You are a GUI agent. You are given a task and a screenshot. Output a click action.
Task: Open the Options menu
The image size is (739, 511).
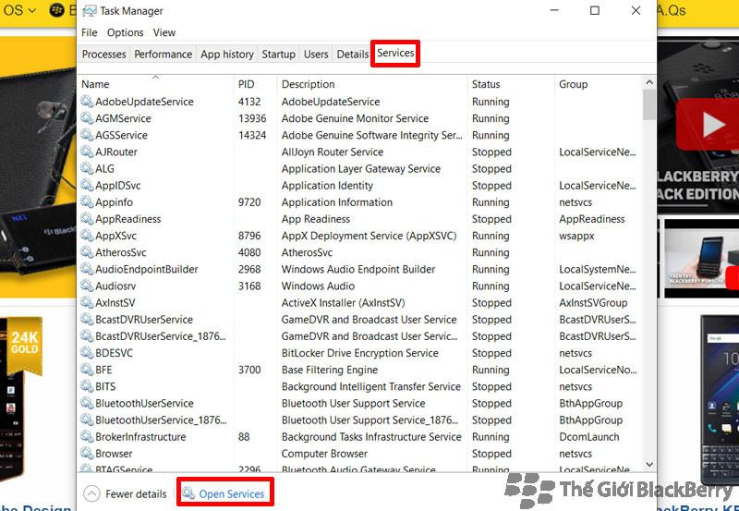125,32
